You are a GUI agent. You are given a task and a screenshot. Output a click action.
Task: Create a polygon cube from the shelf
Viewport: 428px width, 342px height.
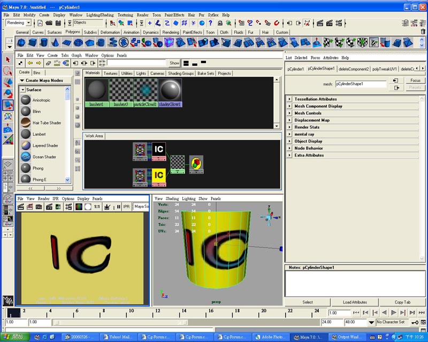(x=33, y=43)
